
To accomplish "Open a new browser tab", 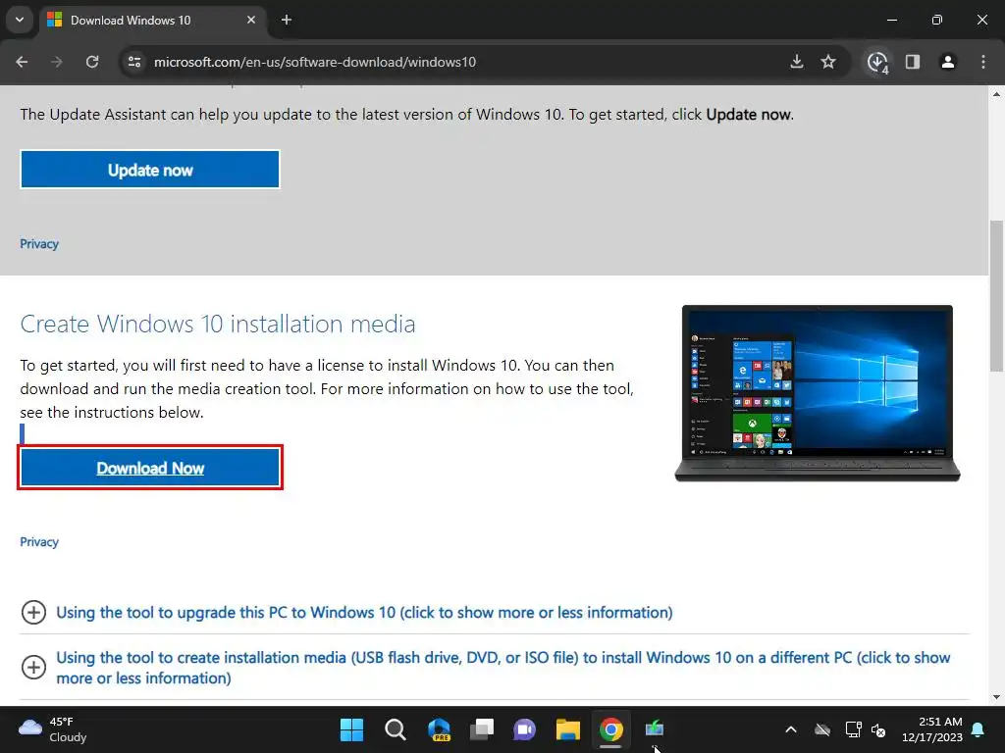I will point(287,20).
